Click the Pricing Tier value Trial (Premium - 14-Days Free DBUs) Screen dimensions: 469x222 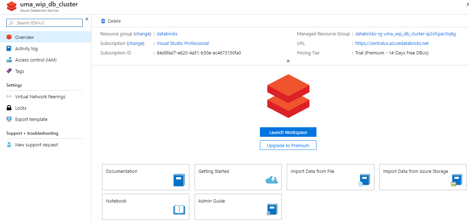(x=392, y=53)
